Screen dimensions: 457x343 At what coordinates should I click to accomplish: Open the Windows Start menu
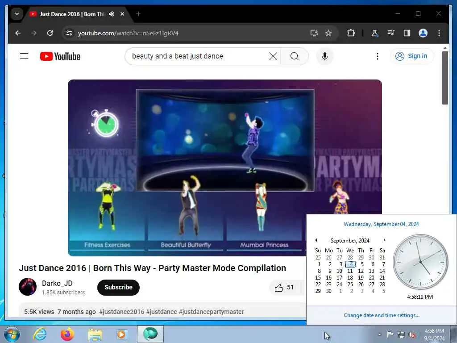(12, 334)
